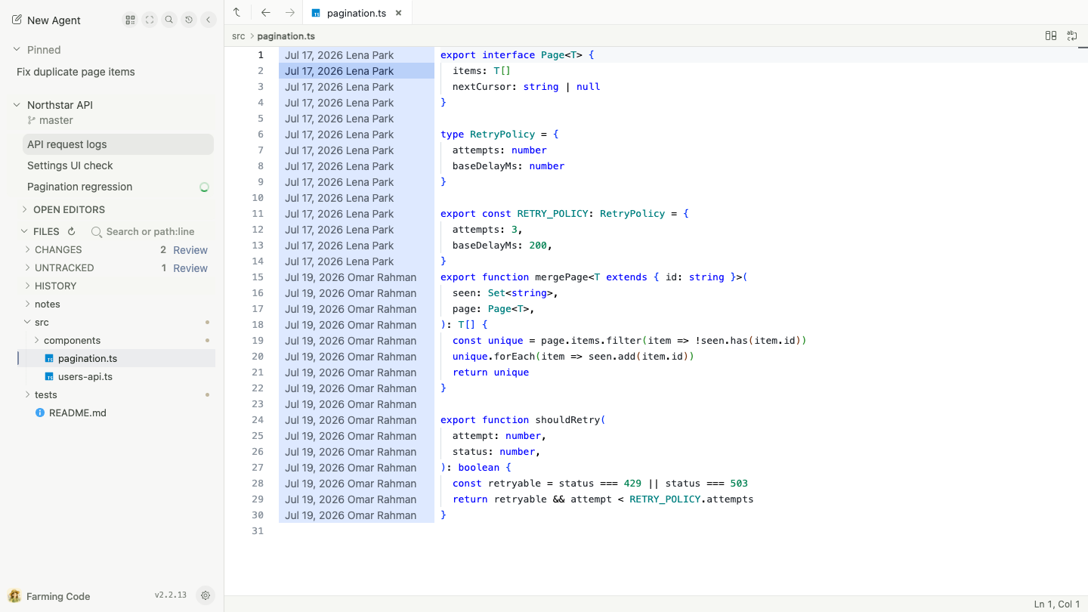Collapse the Northstar API project

point(17,105)
